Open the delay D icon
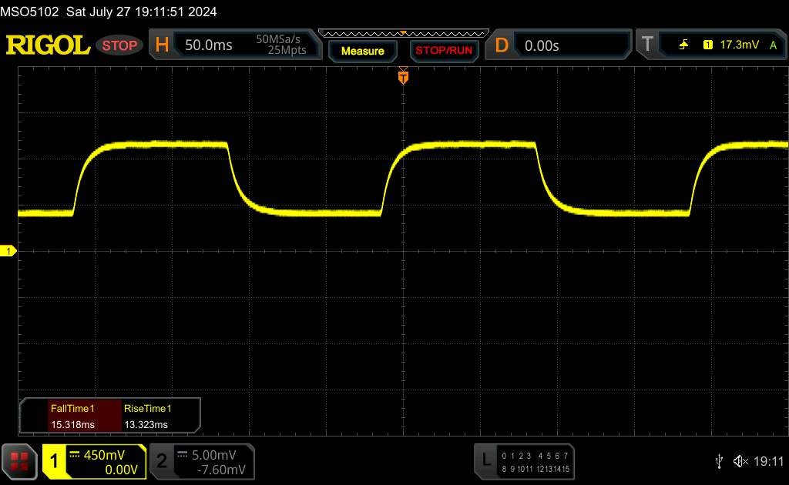Image resolution: width=789 pixels, height=485 pixels. [501, 45]
